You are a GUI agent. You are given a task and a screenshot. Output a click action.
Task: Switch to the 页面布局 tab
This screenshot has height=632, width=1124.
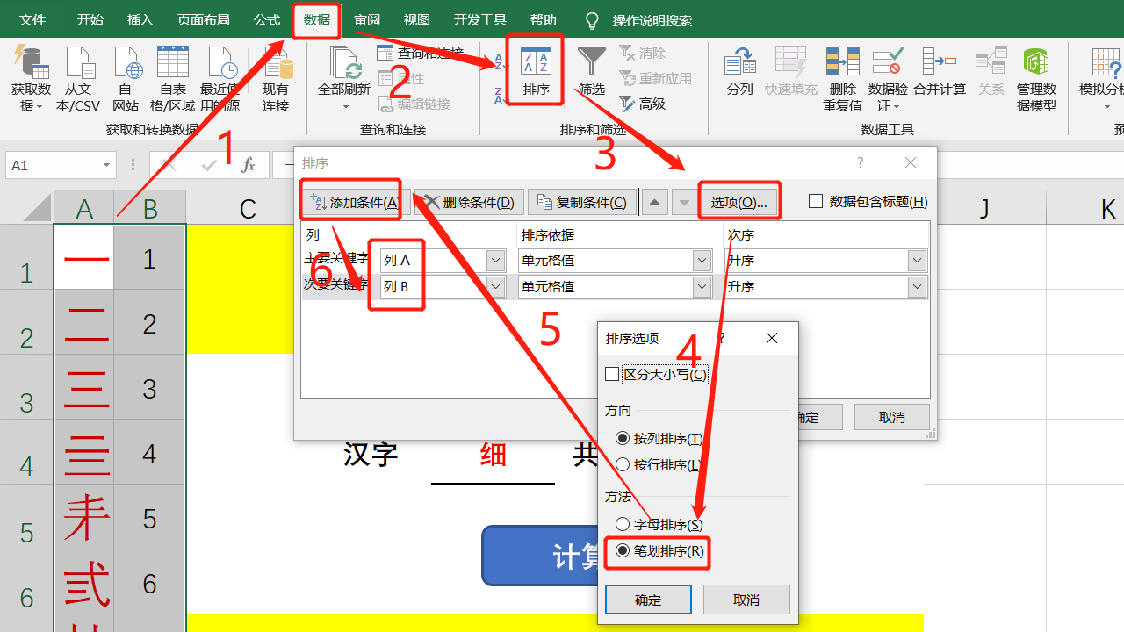coord(203,19)
